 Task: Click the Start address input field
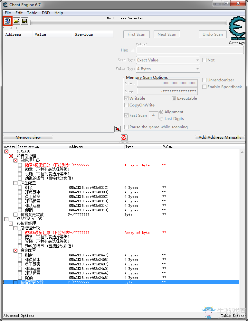[x=167, y=83]
